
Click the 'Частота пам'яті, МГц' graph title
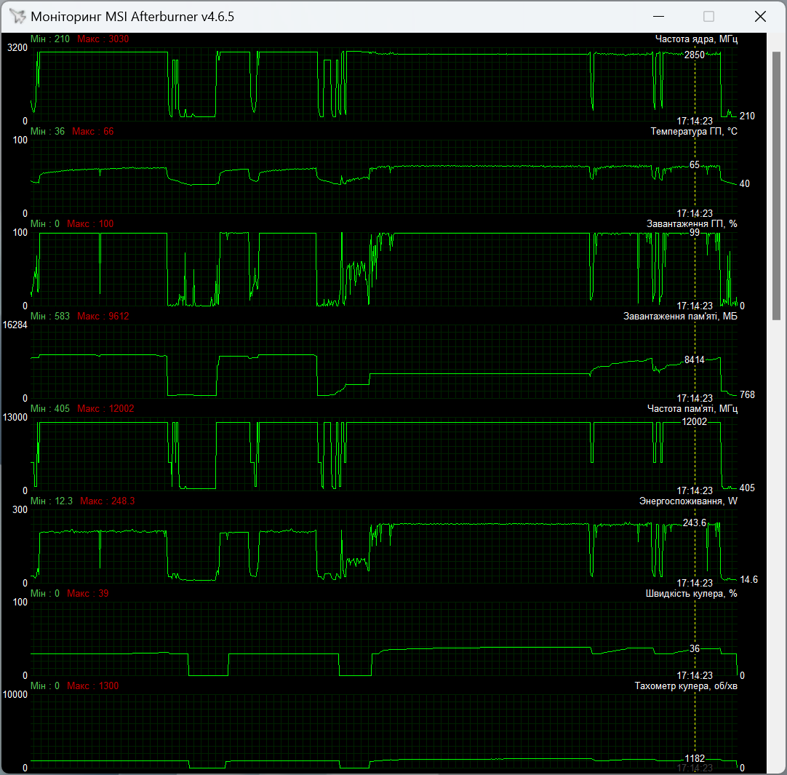click(692, 409)
